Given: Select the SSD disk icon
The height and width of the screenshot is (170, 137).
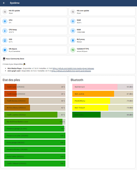Looking at the screenshot, I should [x=5, y=40].
